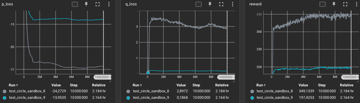This screenshot has height=103, width=360.
Task: Click teal color dot for sandbox_9 in p_loss
Action: point(4,98)
